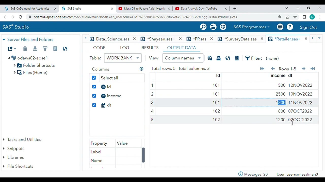
Task: Open the SAS Studio search icon
Action: [x=203, y=27]
